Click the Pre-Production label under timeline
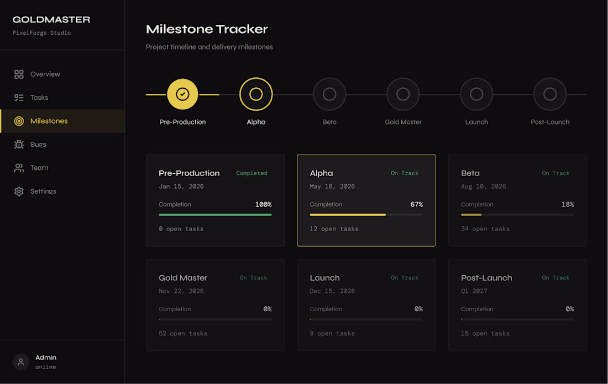This screenshot has height=384, width=608. click(182, 122)
